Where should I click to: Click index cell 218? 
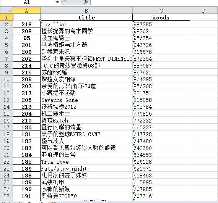pyautogui.click(x=26, y=24)
